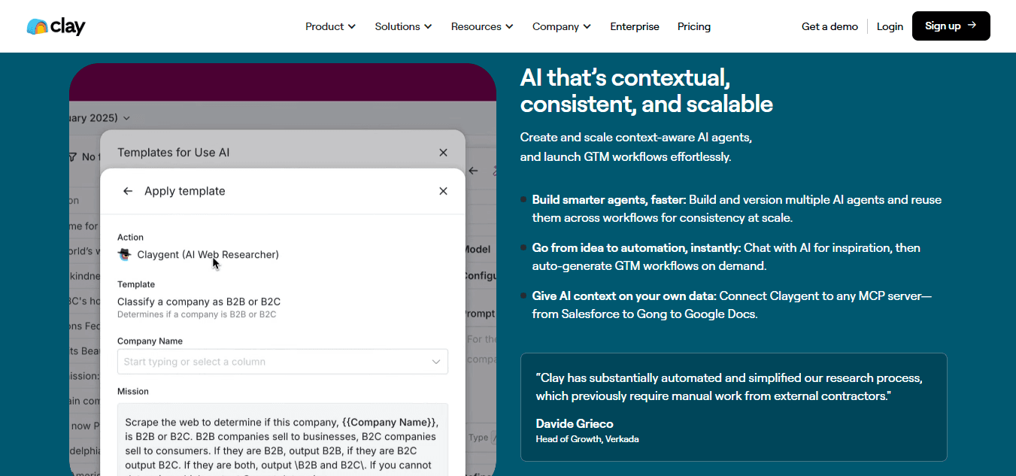Expand the Company chevron arrow
1016x476 pixels.
[587, 26]
